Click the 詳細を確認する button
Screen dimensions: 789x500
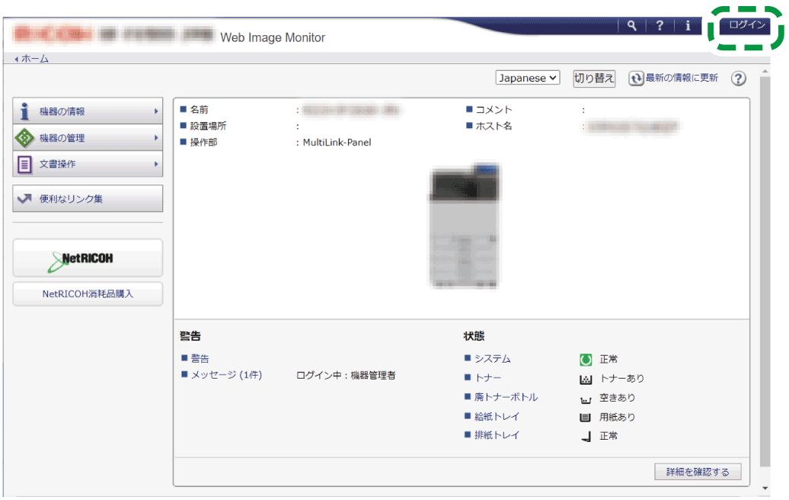[698, 472]
